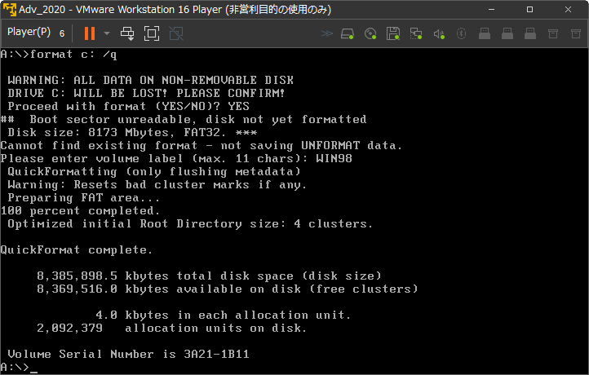Click the '100 percent completed.' line

pos(81,210)
